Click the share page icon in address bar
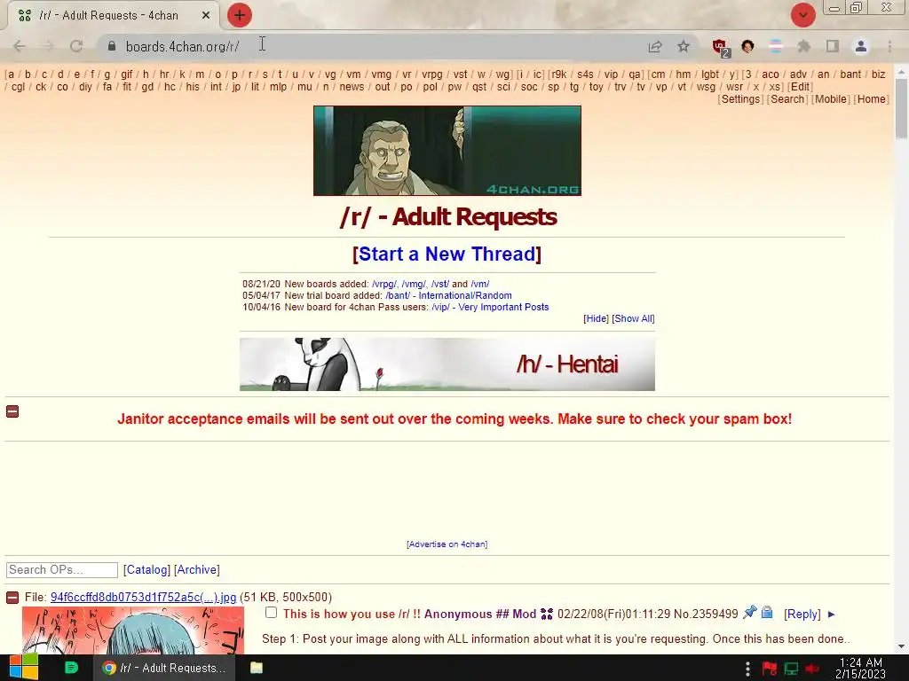Screen dimensions: 909x681 point(655,46)
